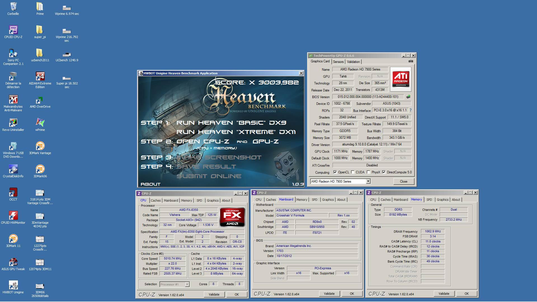Launch the wPrime desktop icon
Image resolution: width=537 pixels, height=302 pixels.
coord(40,124)
